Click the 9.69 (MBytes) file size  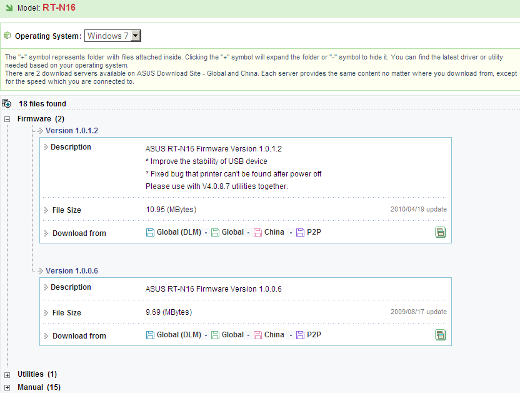pos(169,312)
